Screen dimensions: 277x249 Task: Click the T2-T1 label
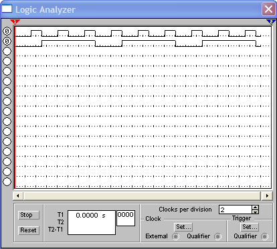[x=56, y=230]
